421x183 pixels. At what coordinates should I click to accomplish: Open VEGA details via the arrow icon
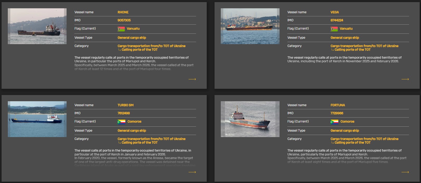coord(405,79)
